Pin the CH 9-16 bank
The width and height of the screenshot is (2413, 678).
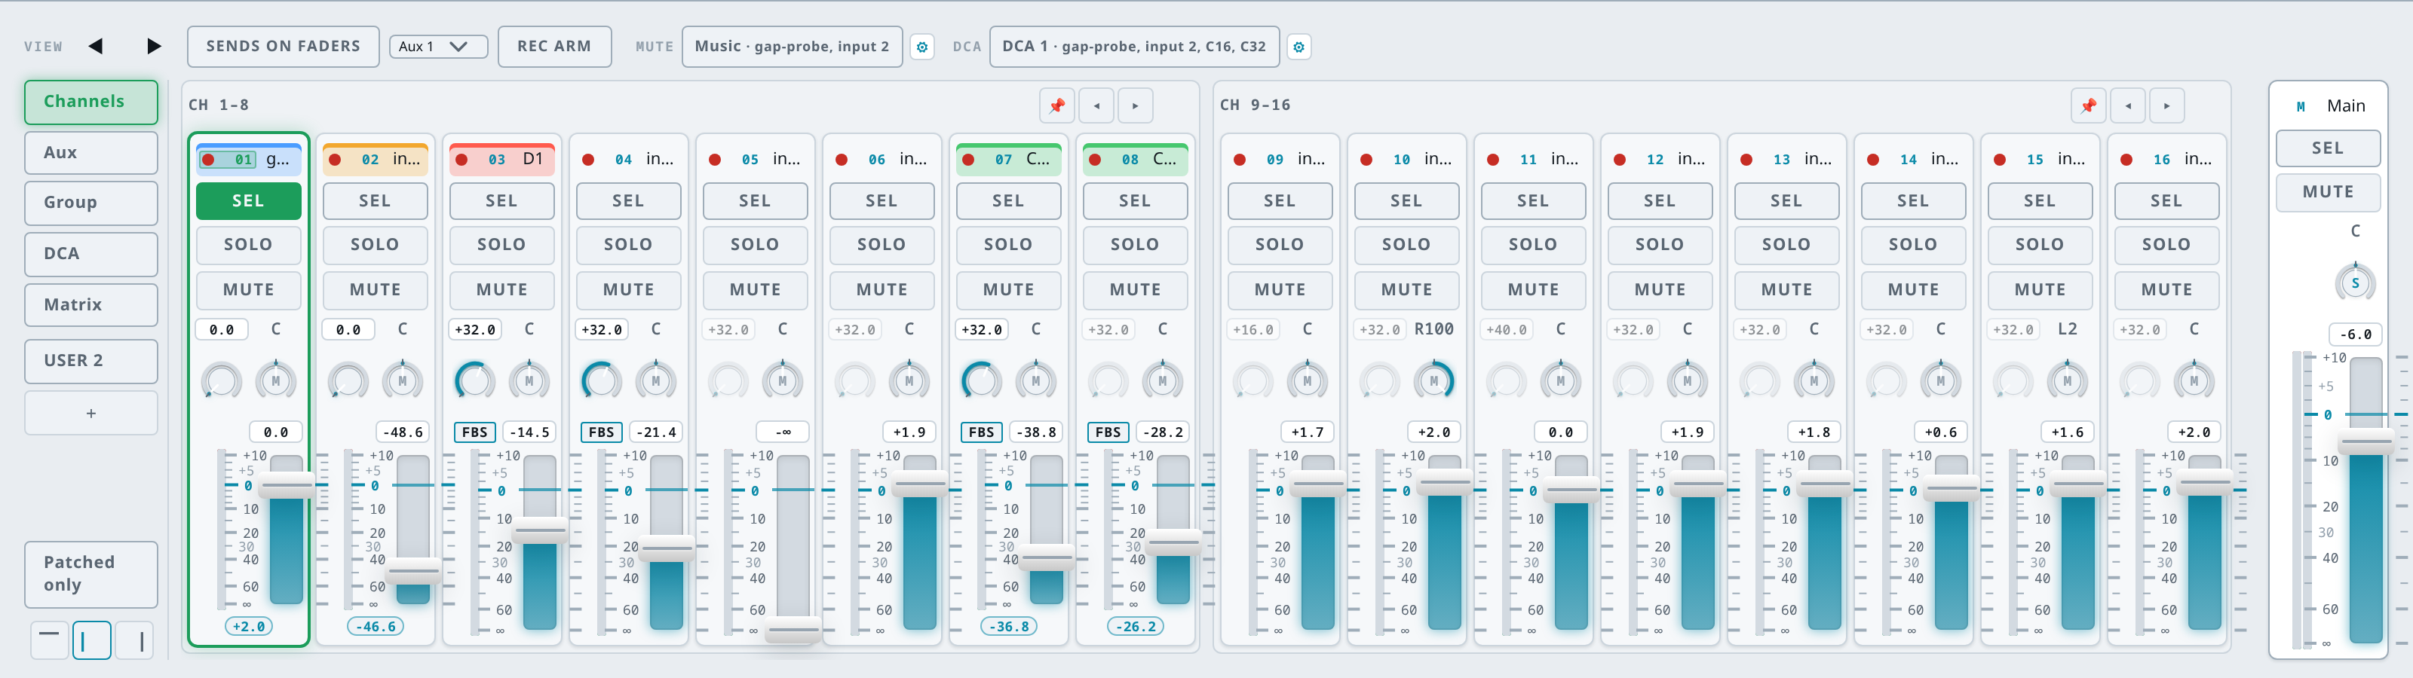coord(2088,105)
